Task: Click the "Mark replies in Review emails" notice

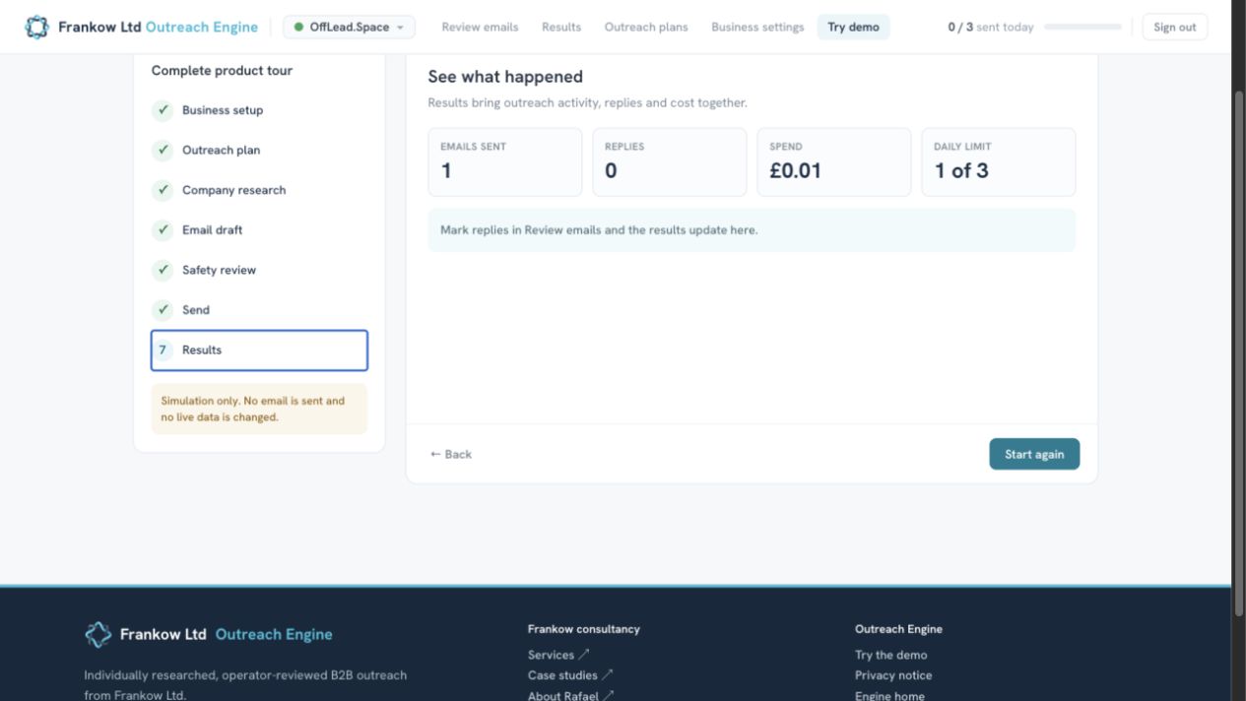Action: pyautogui.click(x=752, y=230)
